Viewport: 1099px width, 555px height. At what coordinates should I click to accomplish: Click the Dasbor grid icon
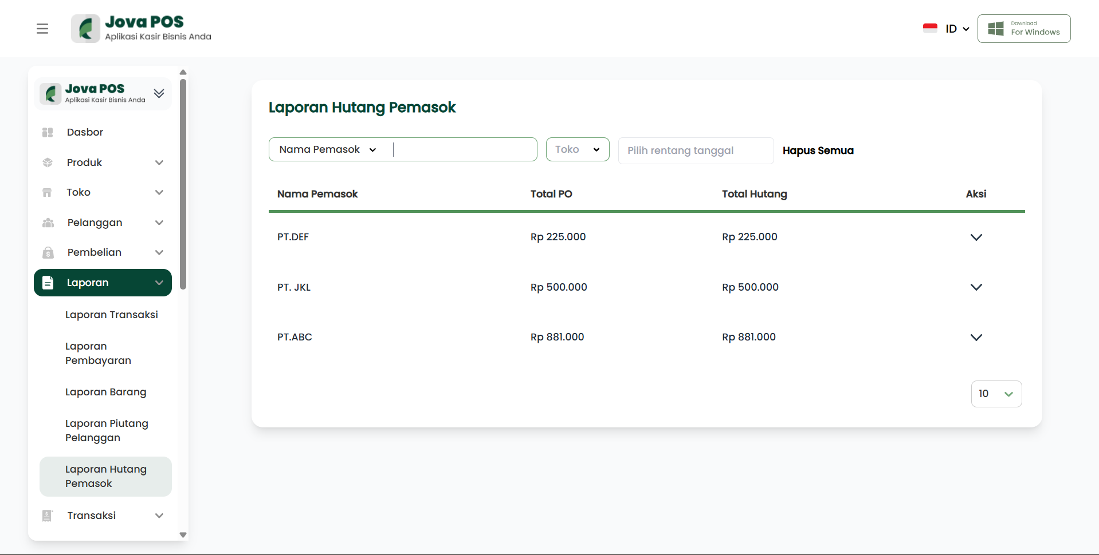48,133
